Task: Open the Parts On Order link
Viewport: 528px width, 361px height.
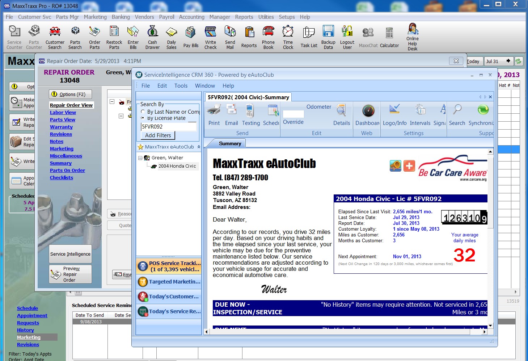Action: 67,171
